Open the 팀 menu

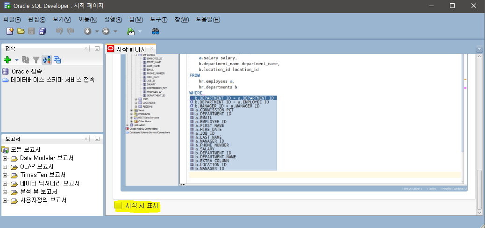[136, 20]
